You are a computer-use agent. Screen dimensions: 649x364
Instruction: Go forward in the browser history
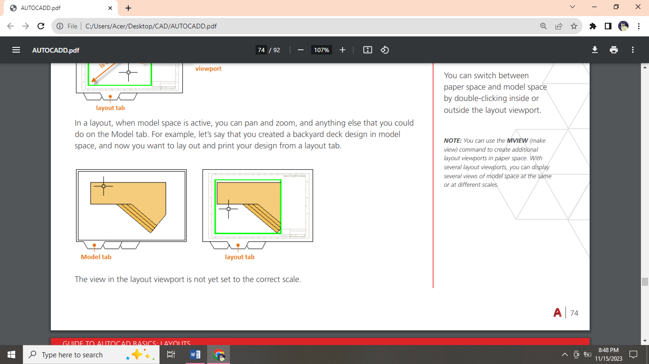pos(26,26)
